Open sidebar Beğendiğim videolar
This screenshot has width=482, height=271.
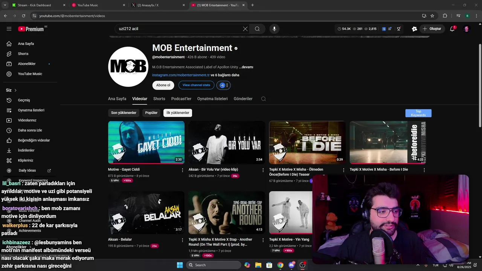tap(28, 140)
